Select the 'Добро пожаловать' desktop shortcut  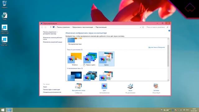(4, 41)
